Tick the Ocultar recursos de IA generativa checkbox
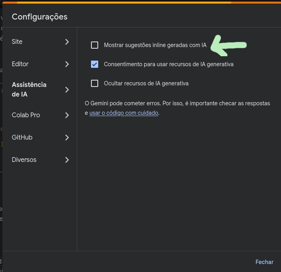Viewport: 281px width, 272px height. tap(95, 83)
